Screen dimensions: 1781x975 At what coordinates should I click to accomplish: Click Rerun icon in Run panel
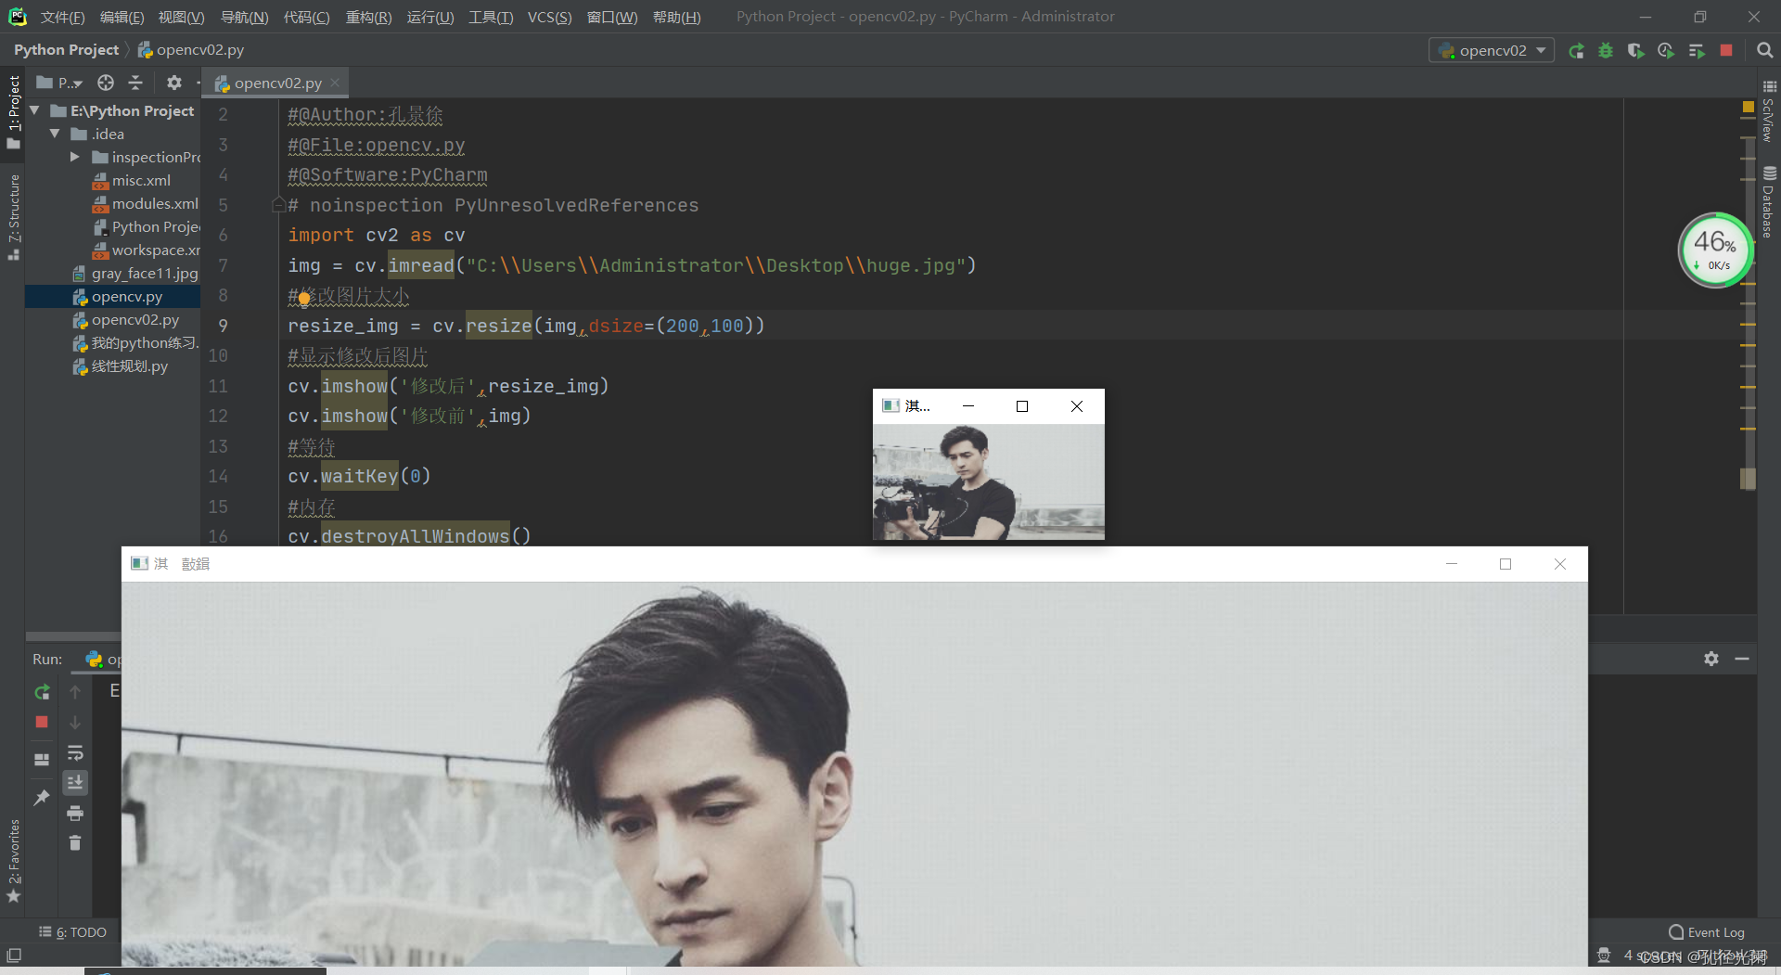[42, 692]
